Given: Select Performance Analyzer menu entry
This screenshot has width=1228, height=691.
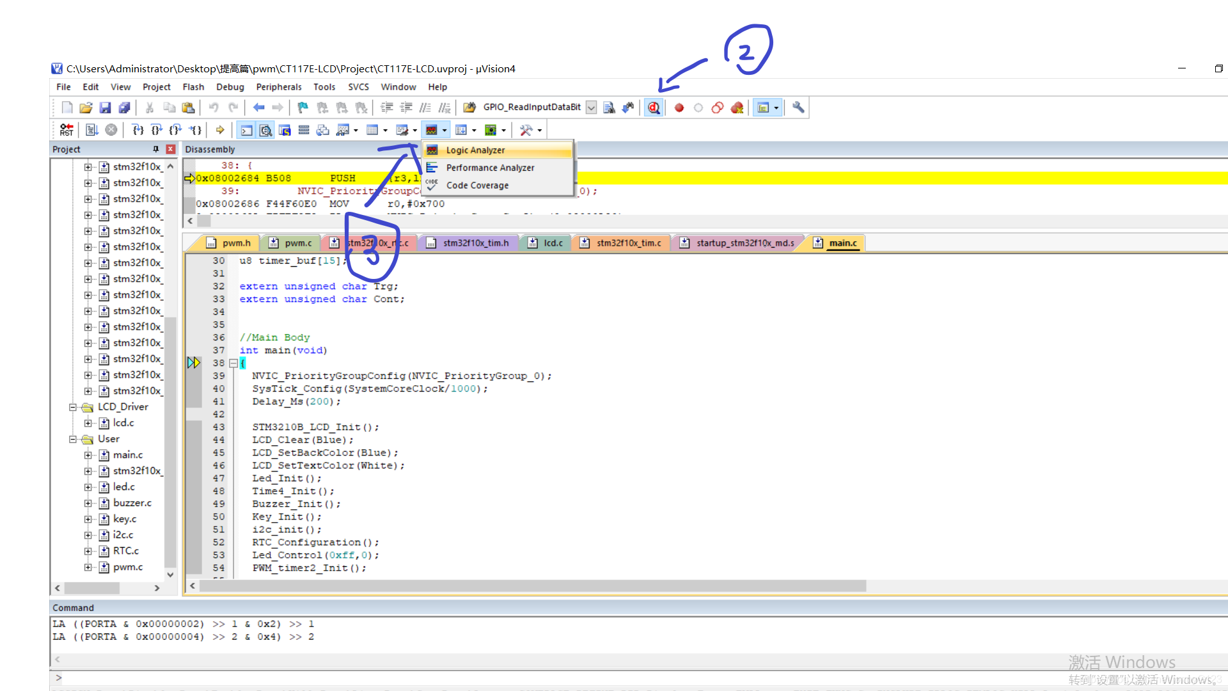Looking at the screenshot, I should coord(490,168).
